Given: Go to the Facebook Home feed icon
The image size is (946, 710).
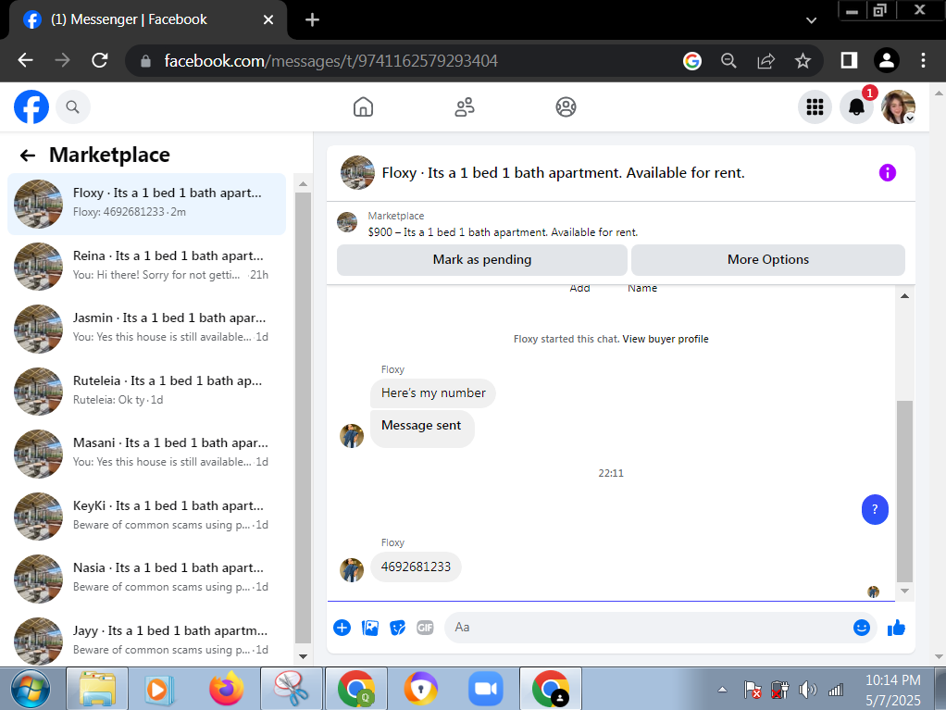Looking at the screenshot, I should coord(363,106).
